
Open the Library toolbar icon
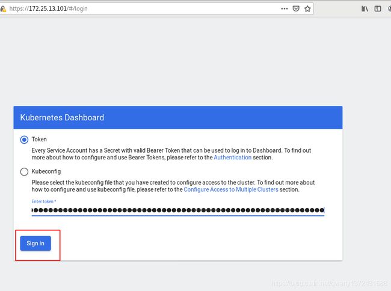[x=365, y=9]
